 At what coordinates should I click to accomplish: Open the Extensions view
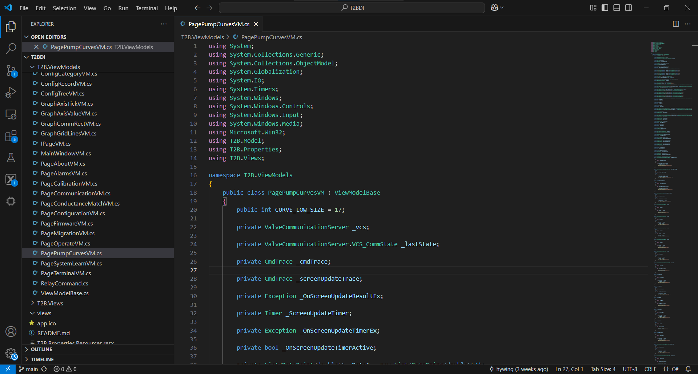tap(11, 137)
